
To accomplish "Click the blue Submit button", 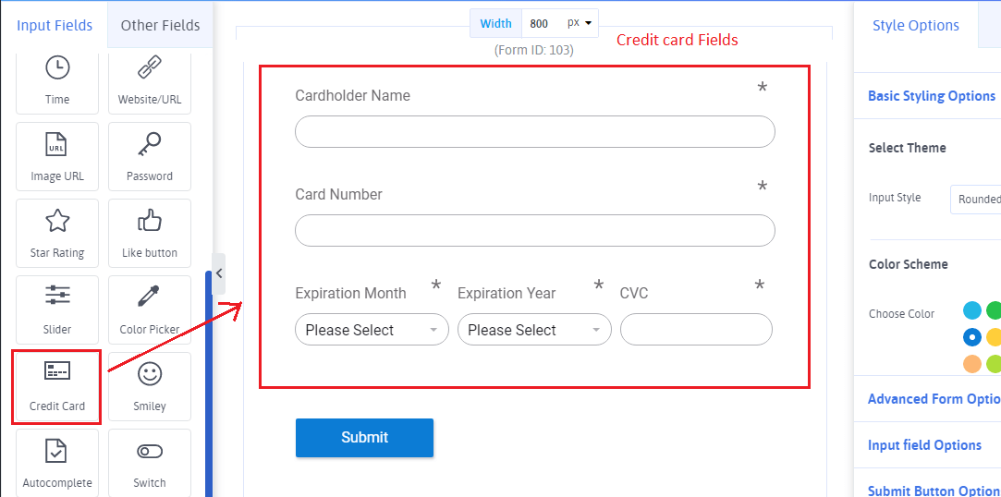I will click(x=364, y=438).
